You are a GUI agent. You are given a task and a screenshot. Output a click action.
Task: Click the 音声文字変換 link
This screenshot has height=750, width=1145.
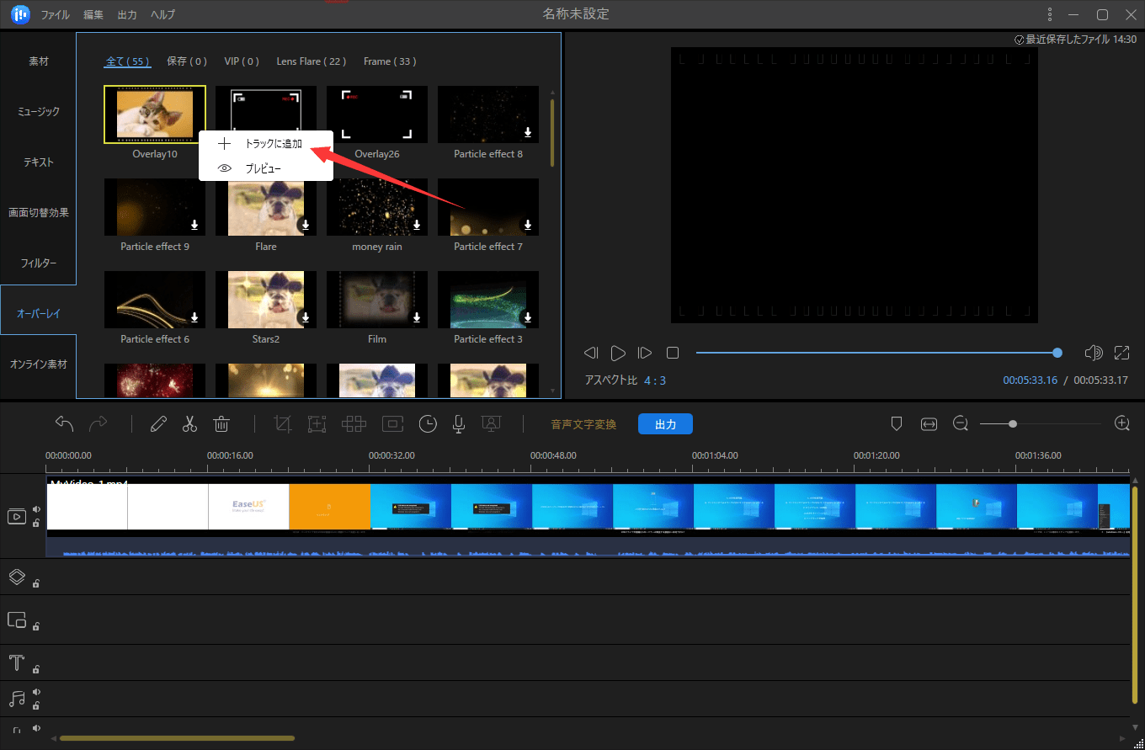583,424
